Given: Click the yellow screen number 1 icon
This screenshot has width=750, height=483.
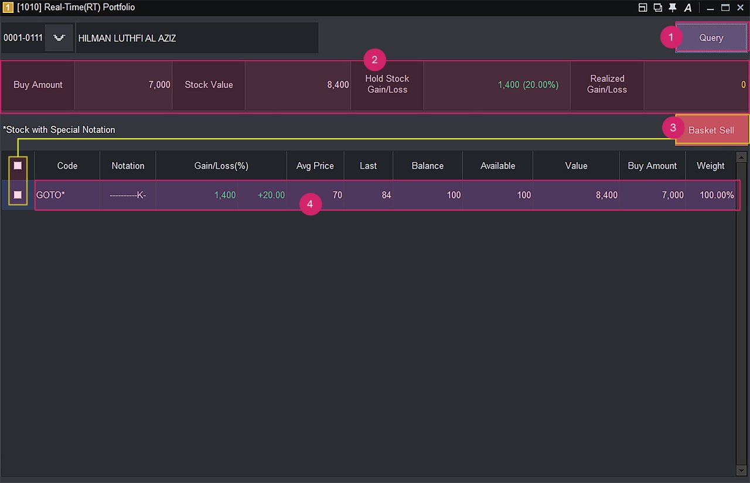Looking at the screenshot, I should click(x=8, y=8).
